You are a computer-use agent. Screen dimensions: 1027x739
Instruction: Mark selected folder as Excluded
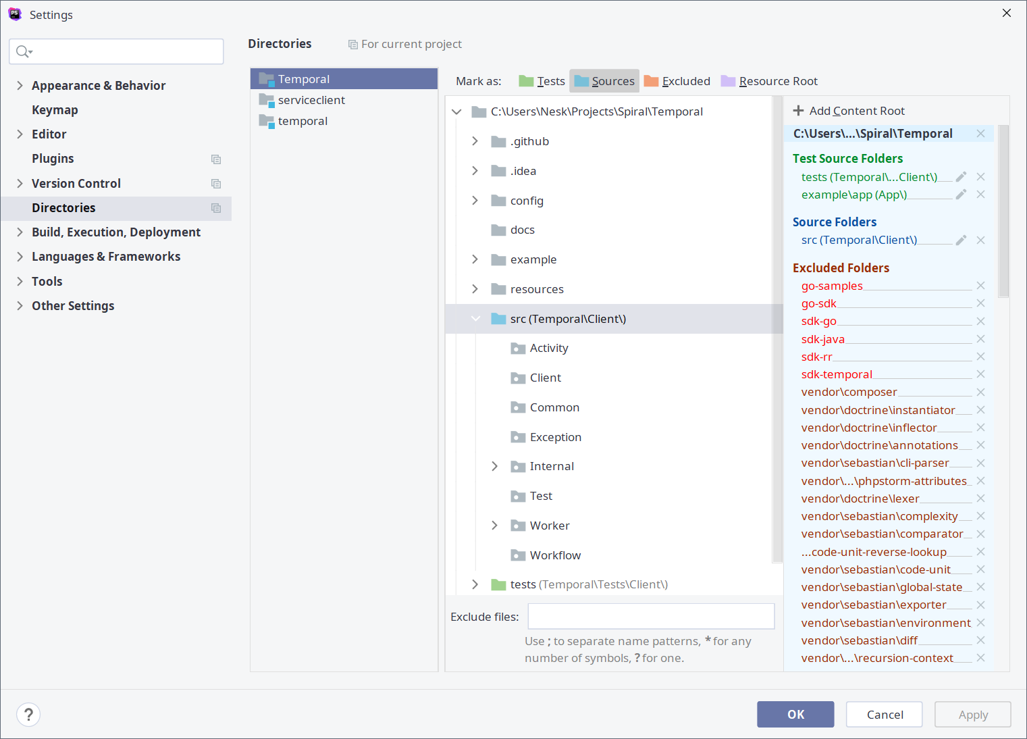[677, 81]
